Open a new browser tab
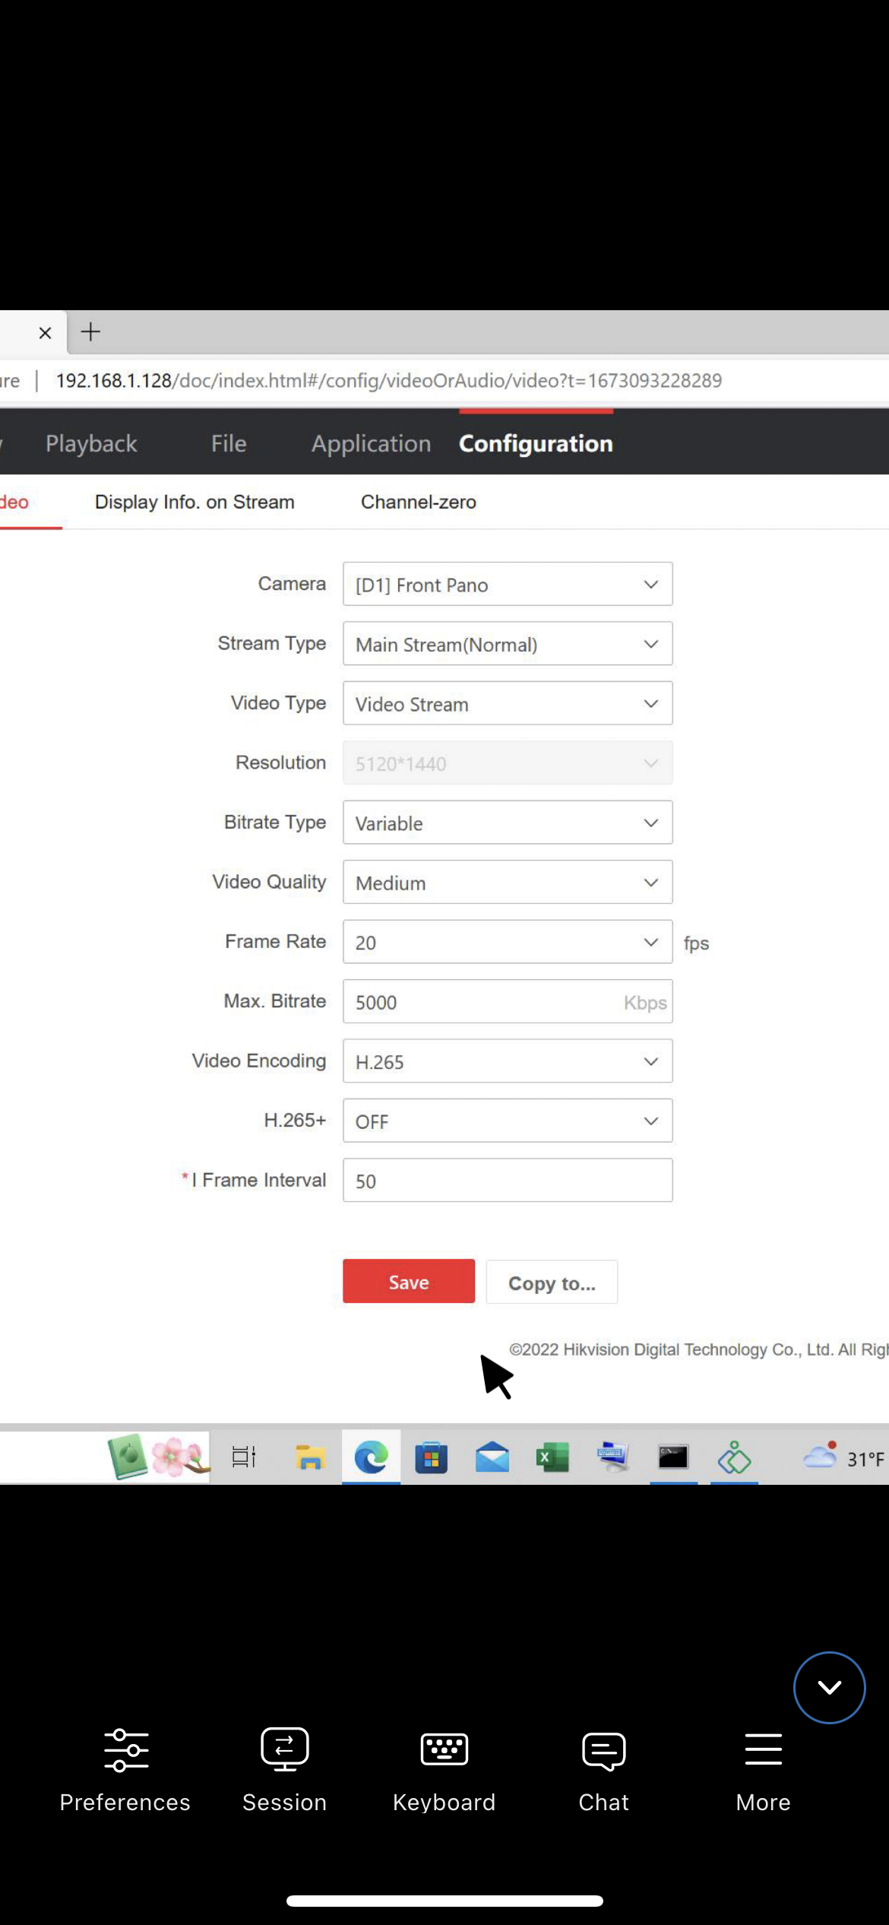889x1925 pixels. click(90, 332)
